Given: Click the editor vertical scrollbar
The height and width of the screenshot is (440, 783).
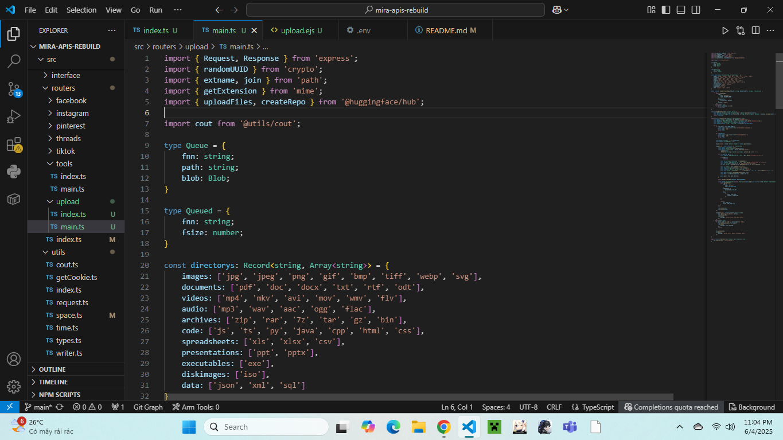Looking at the screenshot, I should [x=779, y=80].
